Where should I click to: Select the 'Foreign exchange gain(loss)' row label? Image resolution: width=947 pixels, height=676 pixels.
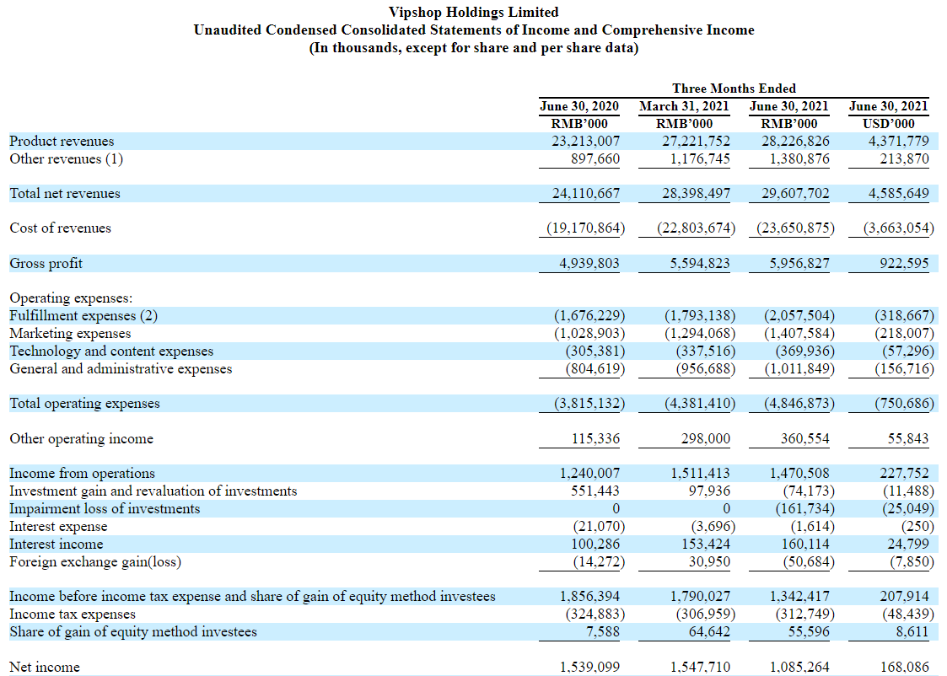point(95,562)
